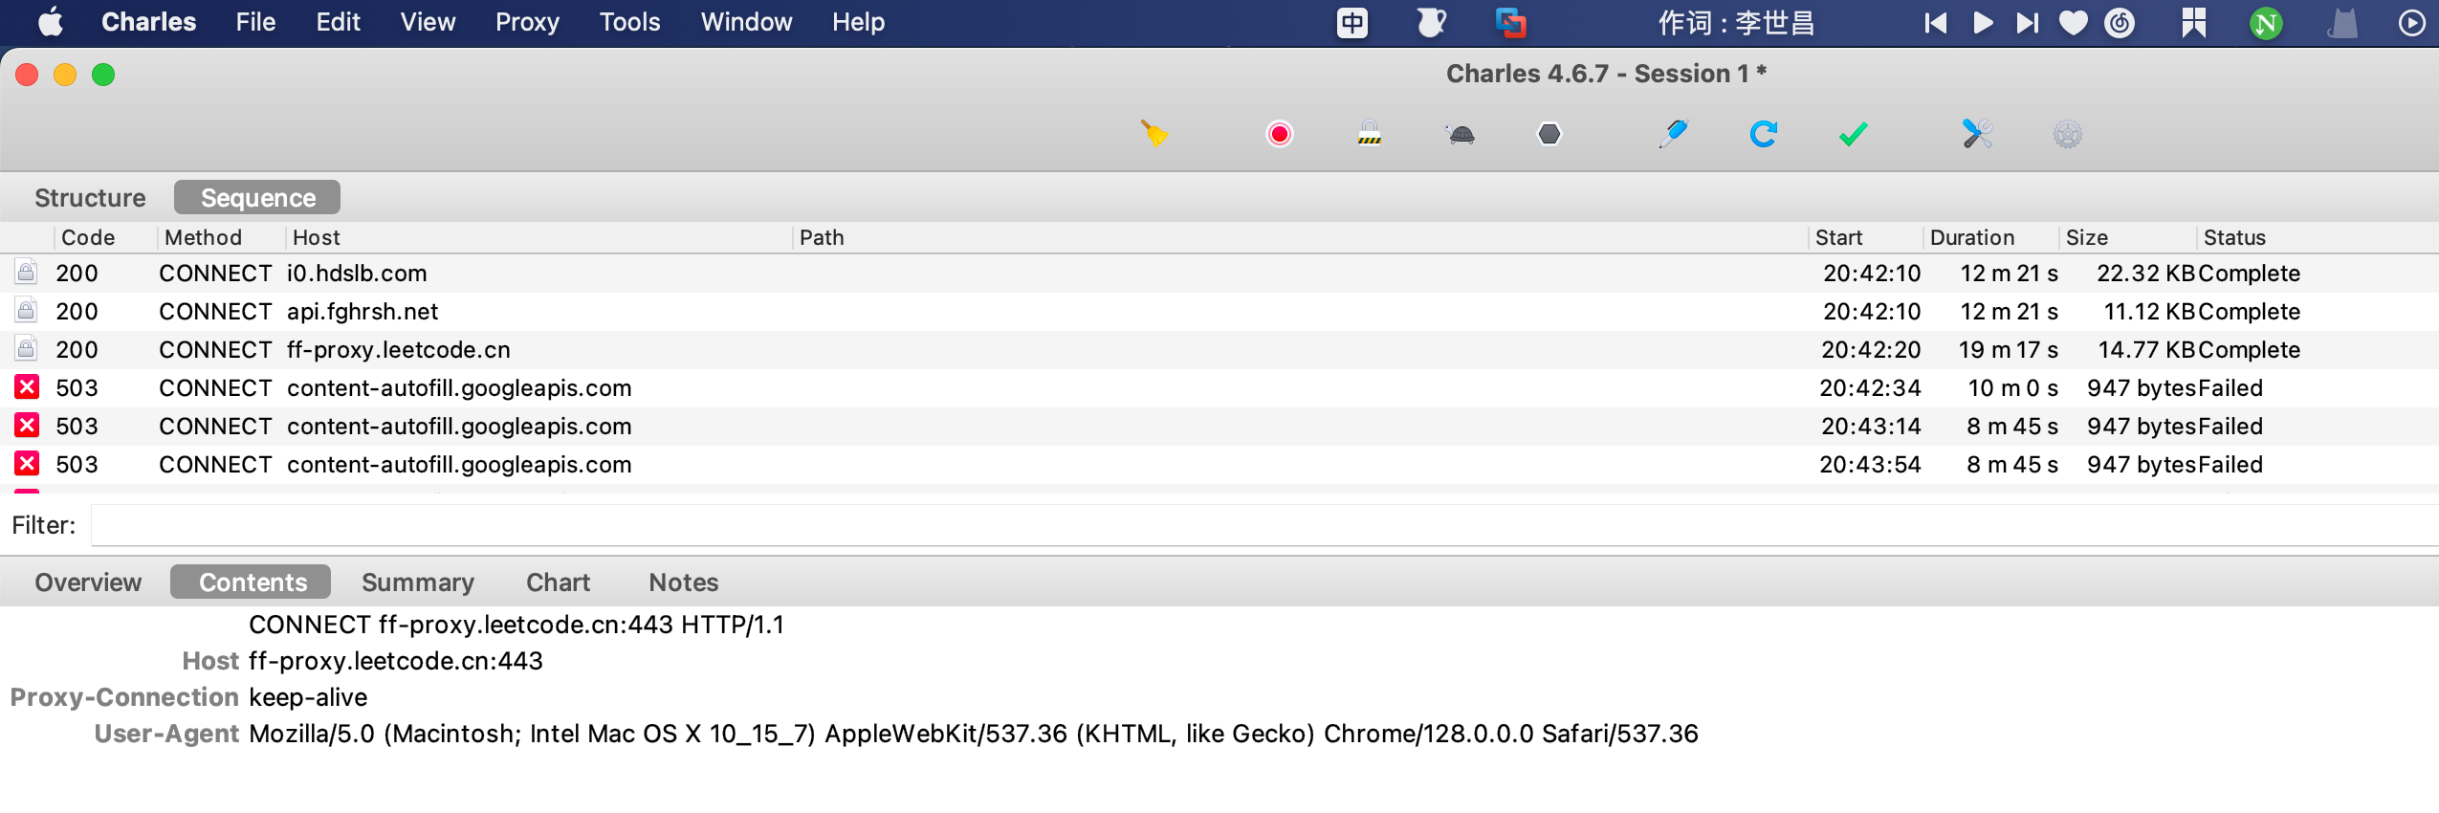Click the spiral icon in the menu bar
Screen dimensions: 2439x813
(x=2120, y=23)
